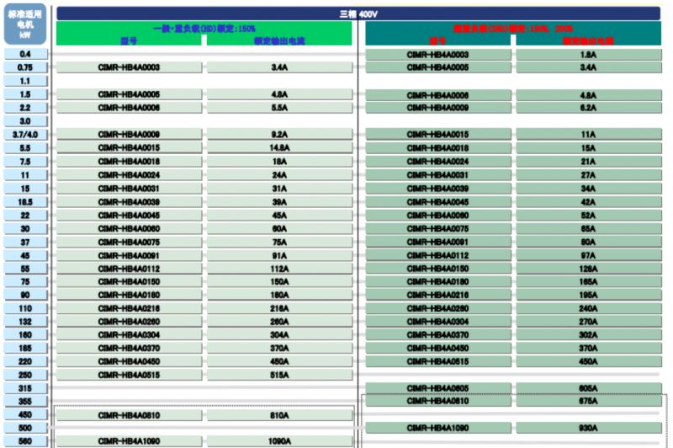Select the 18.5 kW row label

point(25,202)
